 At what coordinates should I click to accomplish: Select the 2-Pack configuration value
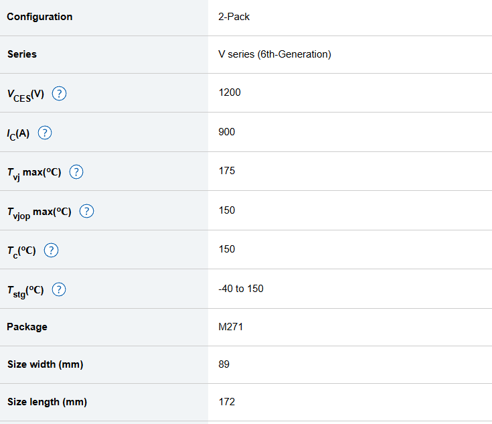pyautogui.click(x=234, y=17)
